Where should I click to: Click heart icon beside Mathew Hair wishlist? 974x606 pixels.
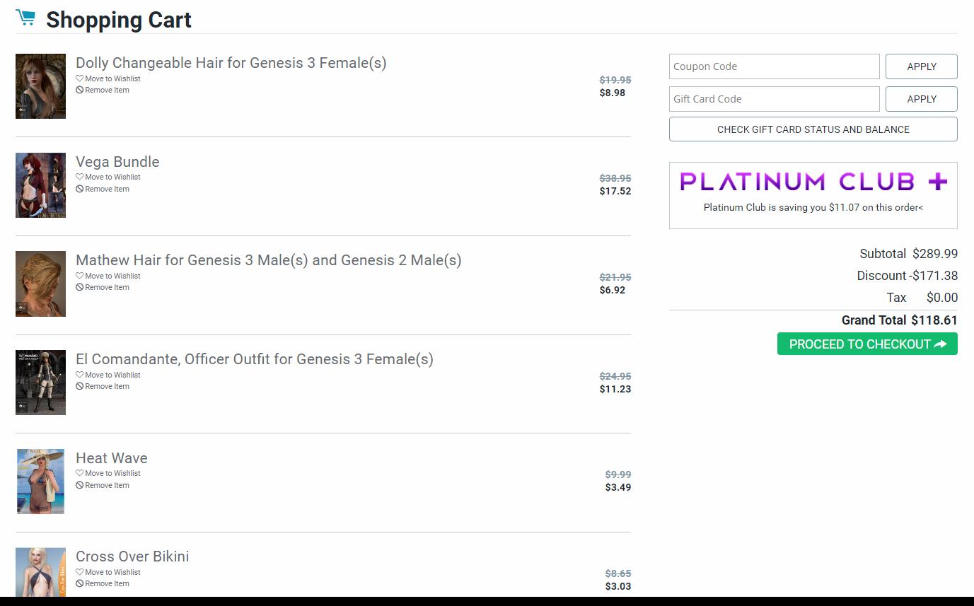point(80,276)
